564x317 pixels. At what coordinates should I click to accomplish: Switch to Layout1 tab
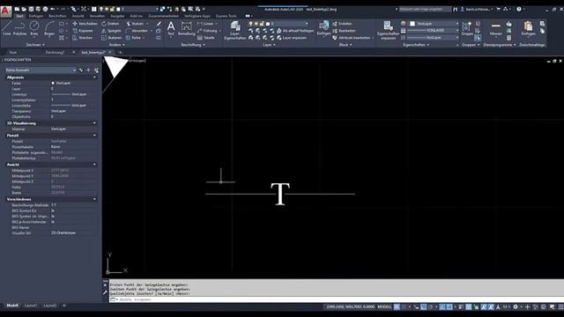[31, 306]
